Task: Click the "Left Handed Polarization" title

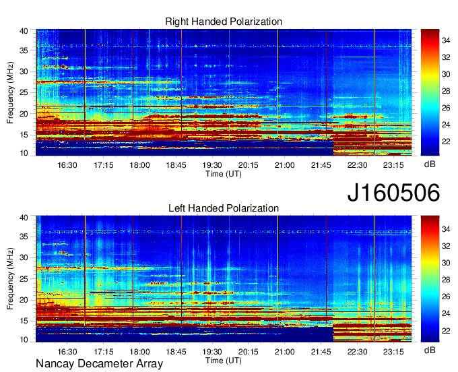Action: point(224,208)
